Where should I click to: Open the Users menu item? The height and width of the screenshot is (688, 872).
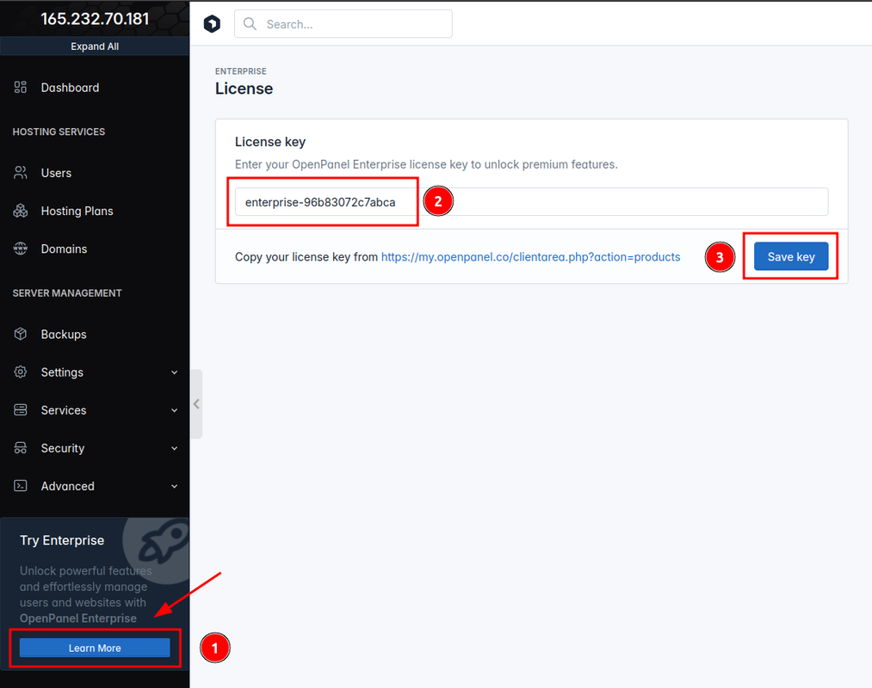click(95, 173)
